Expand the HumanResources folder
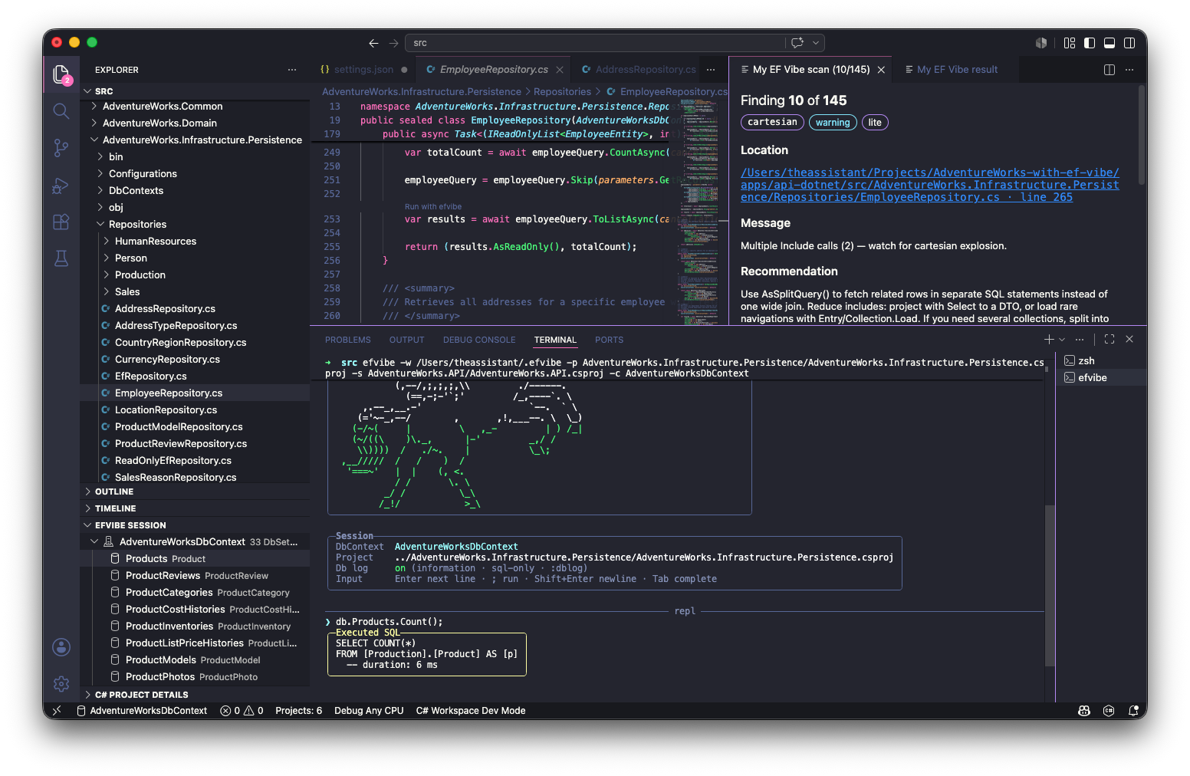This screenshot has width=1190, height=776. point(107,241)
